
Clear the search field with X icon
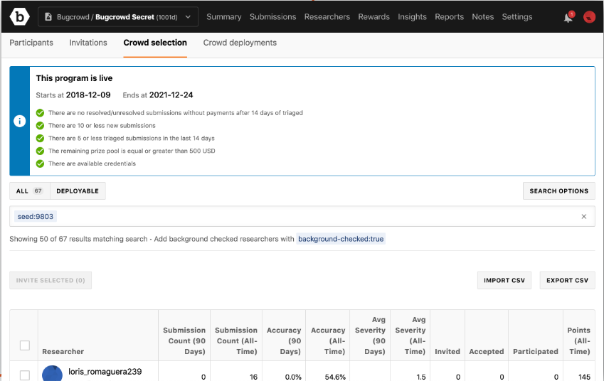[x=584, y=217]
